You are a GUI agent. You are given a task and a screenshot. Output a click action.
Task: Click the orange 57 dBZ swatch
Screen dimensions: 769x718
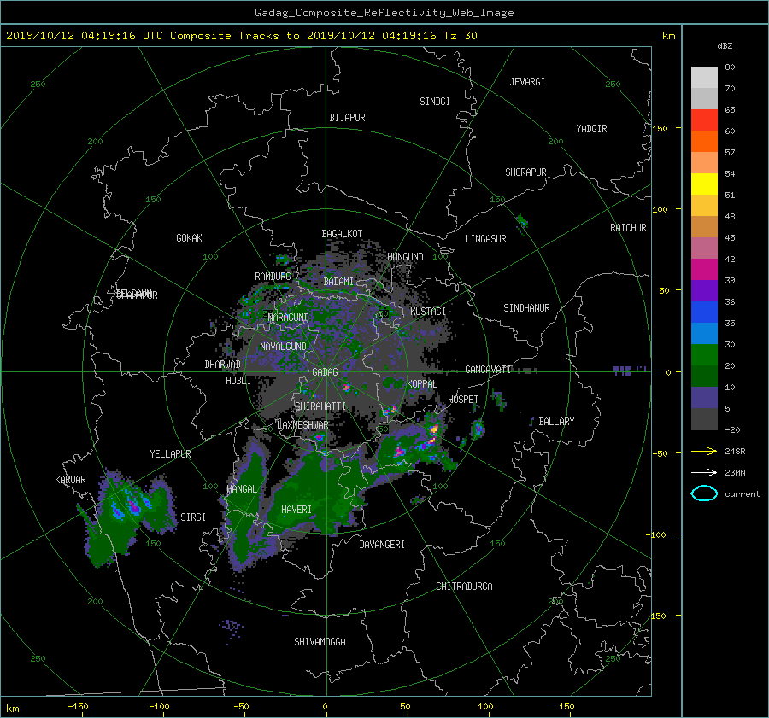pyautogui.click(x=704, y=141)
